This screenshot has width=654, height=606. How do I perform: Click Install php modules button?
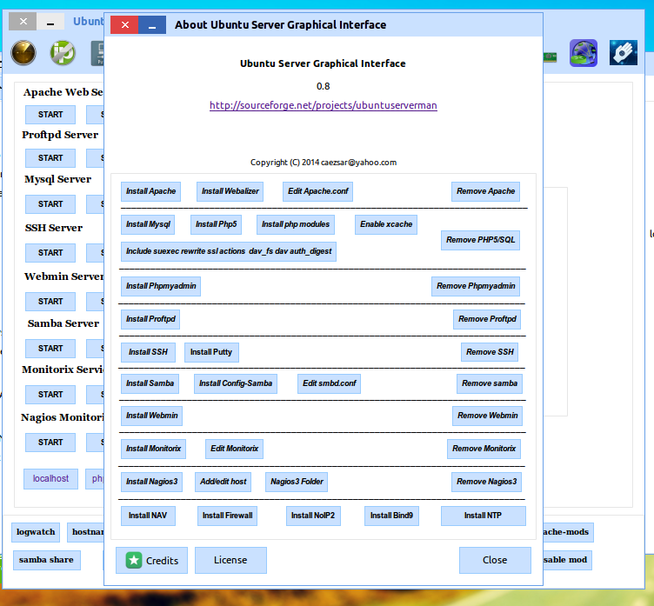coord(296,224)
